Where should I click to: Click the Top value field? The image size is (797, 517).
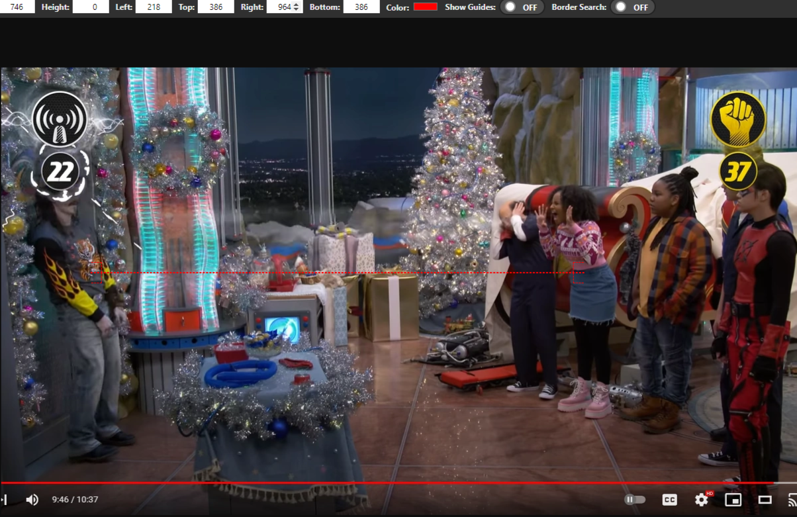click(216, 7)
